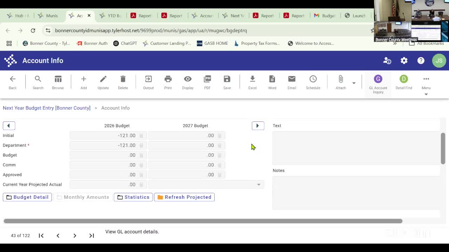Click the Update pencil icon
The height and width of the screenshot is (252, 449).
point(103,83)
